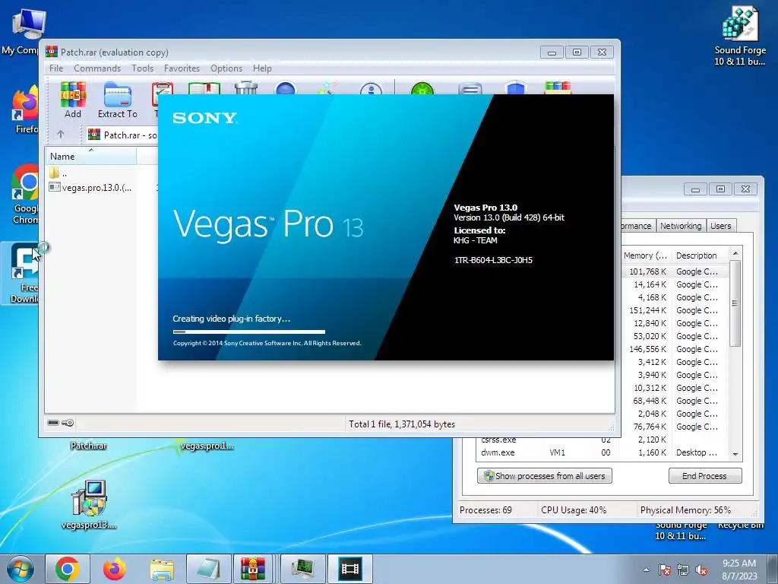Click the End Process button

(704, 476)
